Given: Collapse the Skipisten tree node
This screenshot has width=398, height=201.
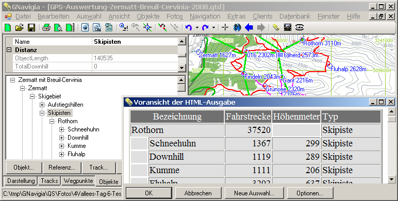Looking at the screenshot, I should click(42, 113).
